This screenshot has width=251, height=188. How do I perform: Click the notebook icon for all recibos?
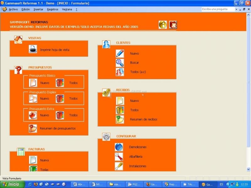pyautogui.click(x=120, y=110)
